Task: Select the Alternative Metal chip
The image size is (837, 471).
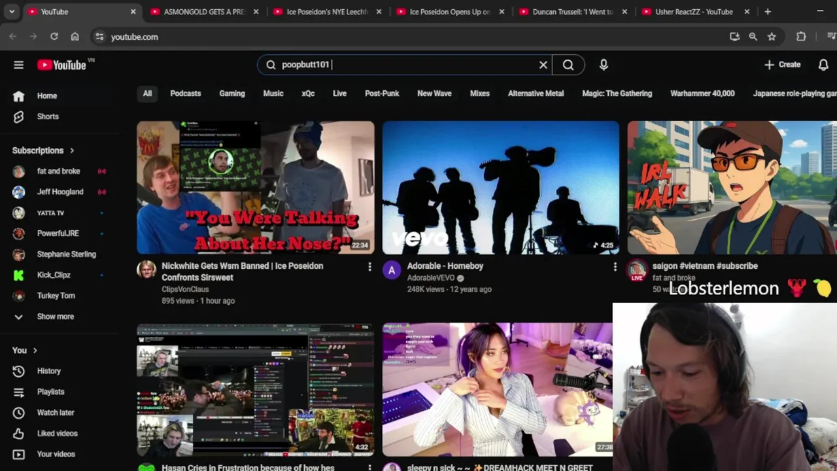Action: 536,94
